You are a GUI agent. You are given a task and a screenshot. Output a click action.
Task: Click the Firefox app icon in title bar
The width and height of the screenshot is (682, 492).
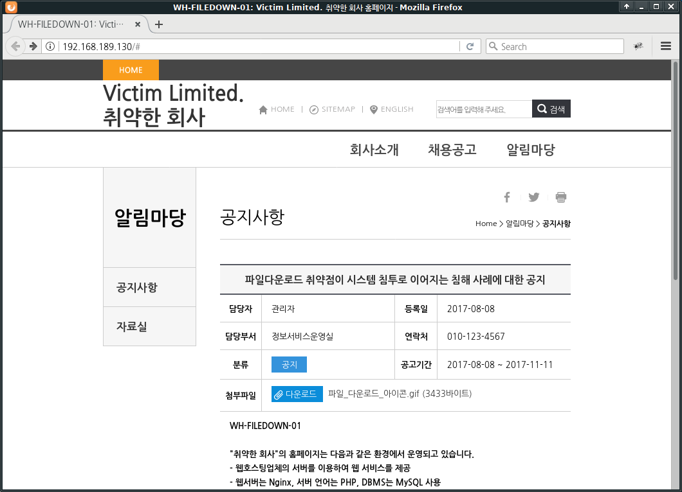coord(11,7)
